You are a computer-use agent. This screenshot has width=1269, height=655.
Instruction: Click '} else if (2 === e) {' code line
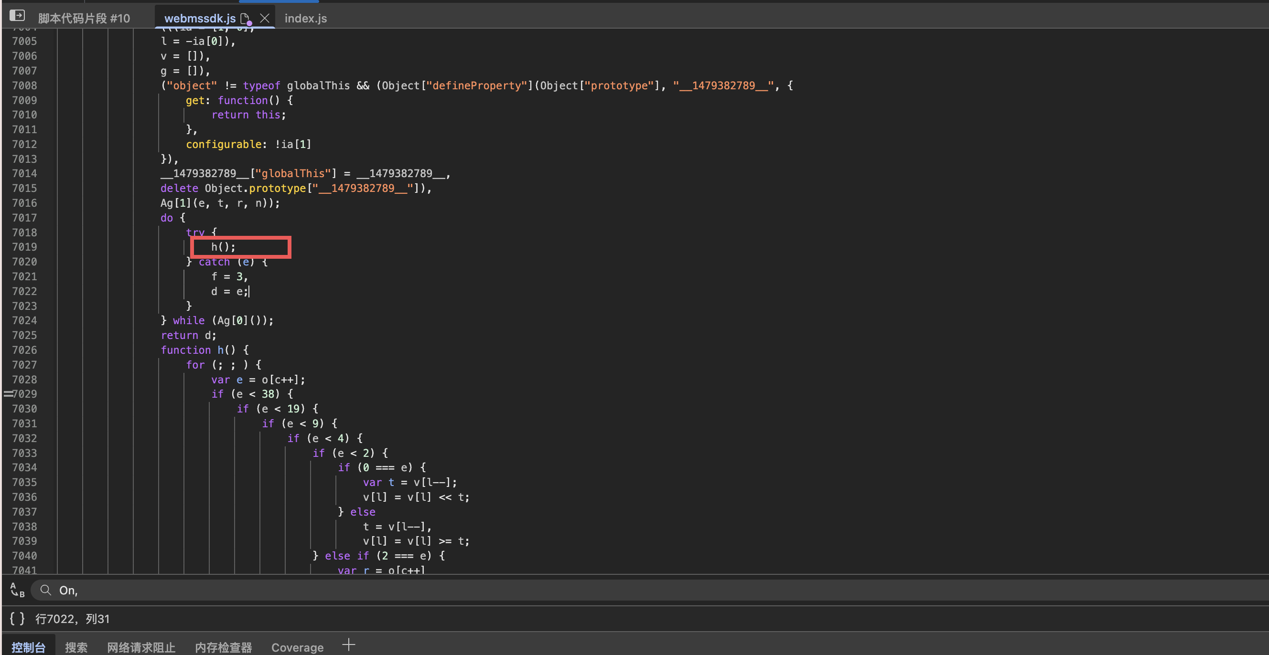click(379, 556)
